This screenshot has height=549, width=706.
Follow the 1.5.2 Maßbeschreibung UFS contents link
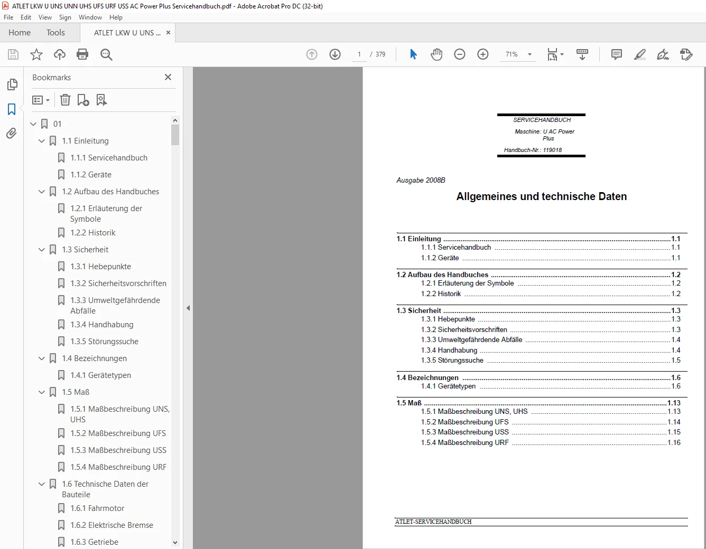pyautogui.click(x=551, y=422)
